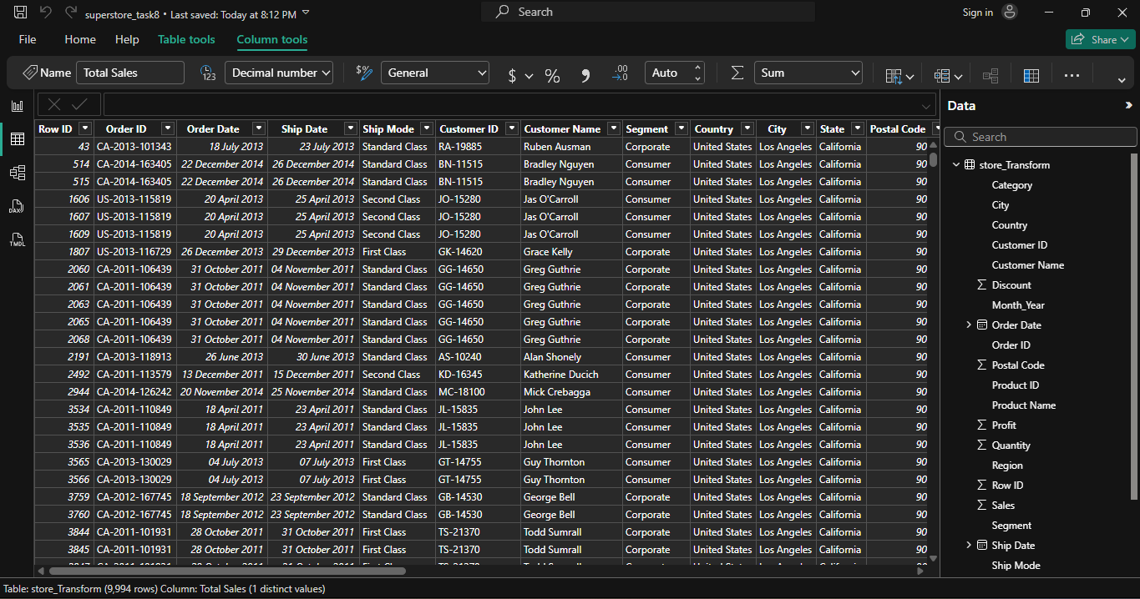Viewport: 1140px width, 599px height.
Task: Open the Customer Name column filter
Action: point(614,128)
